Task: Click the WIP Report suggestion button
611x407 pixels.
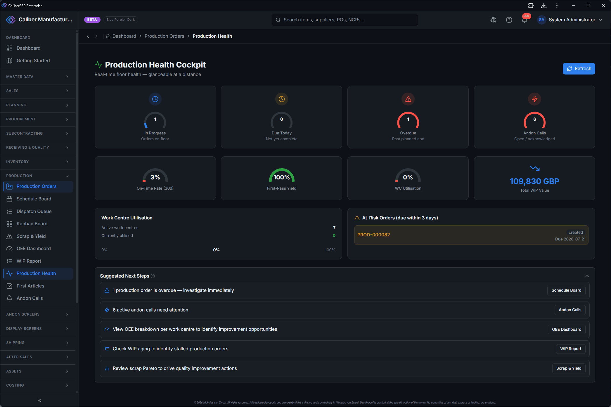Action: point(571,349)
